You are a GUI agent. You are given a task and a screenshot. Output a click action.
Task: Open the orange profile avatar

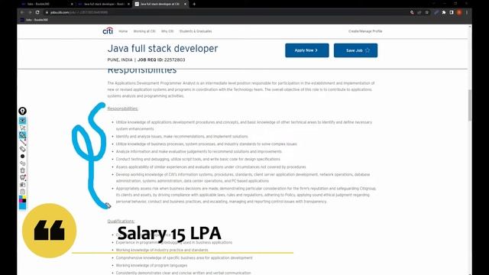(459, 12)
